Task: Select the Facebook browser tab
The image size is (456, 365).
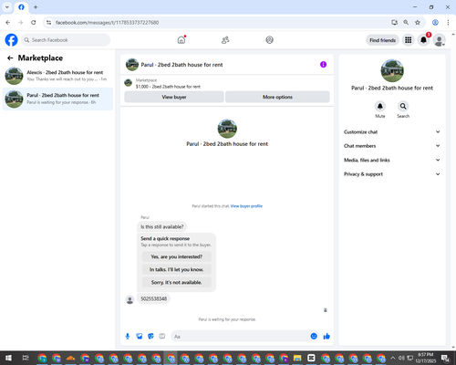Action: pos(21,7)
